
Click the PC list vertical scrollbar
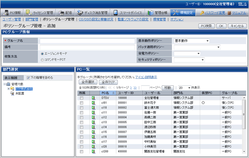(244, 124)
